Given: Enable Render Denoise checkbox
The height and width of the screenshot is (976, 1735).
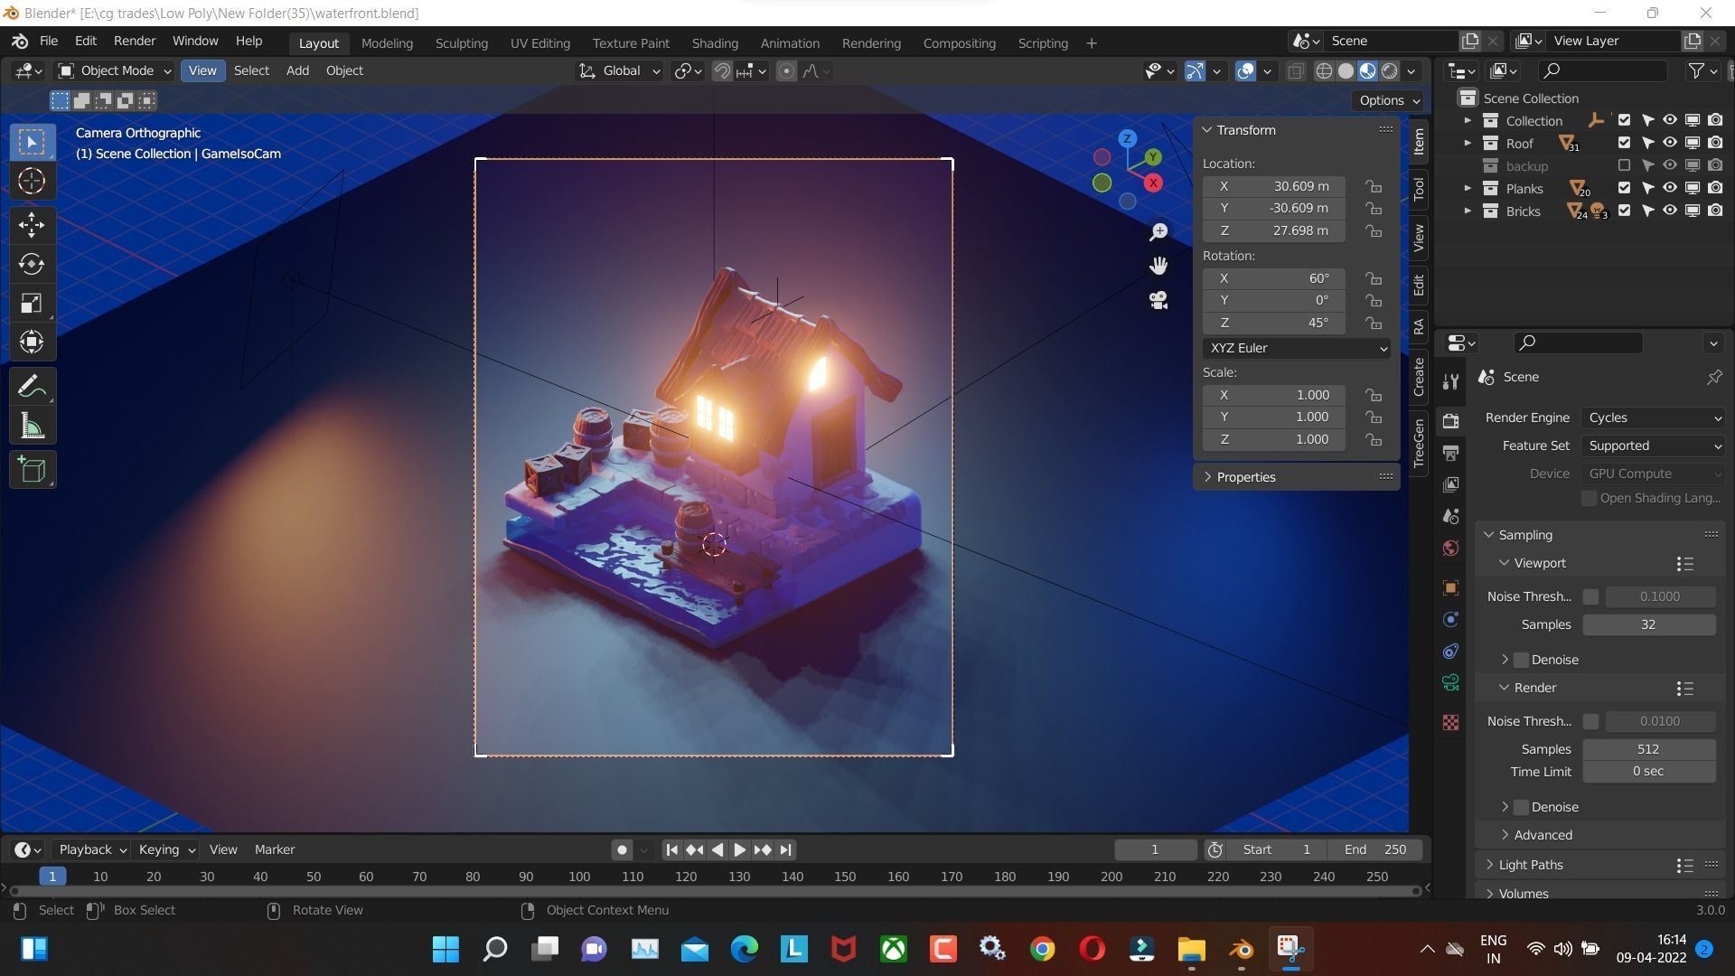Looking at the screenshot, I should [x=1522, y=807].
